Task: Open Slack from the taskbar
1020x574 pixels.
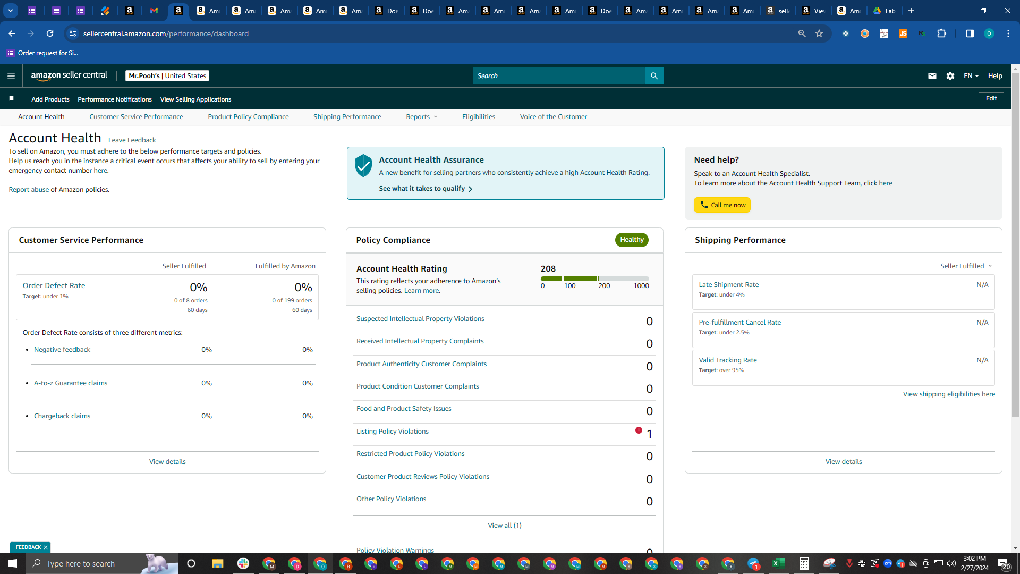Action: 243,563
